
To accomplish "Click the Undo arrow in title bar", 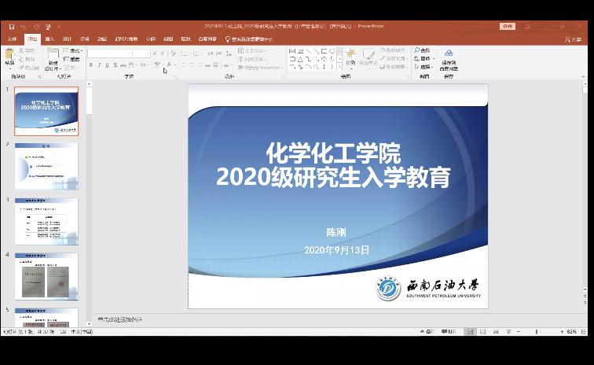I will tap(24, 26).
